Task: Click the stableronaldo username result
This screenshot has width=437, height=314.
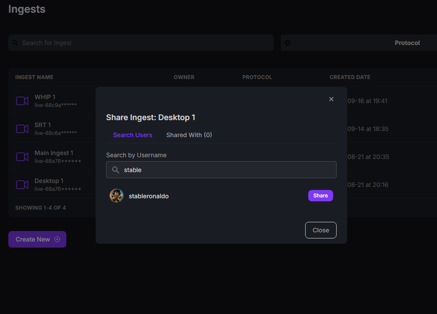Action: (x=148, y=196)
